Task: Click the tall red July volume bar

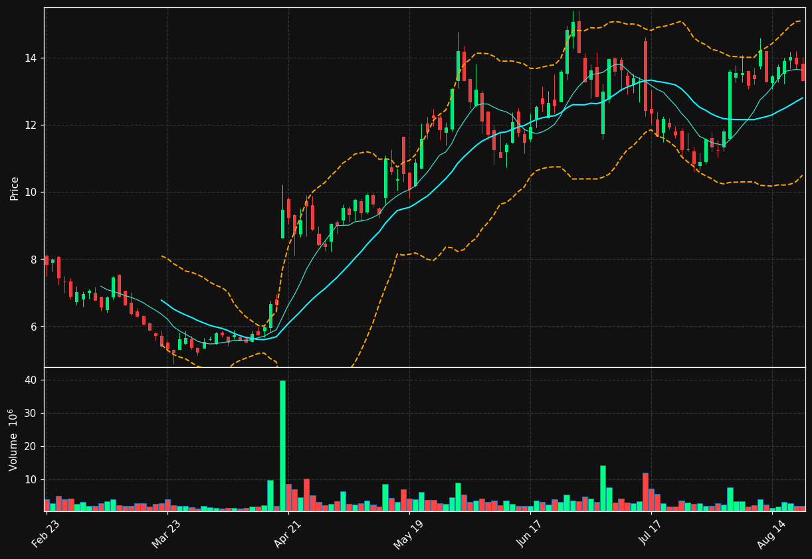Action: [x=645, y=492]
